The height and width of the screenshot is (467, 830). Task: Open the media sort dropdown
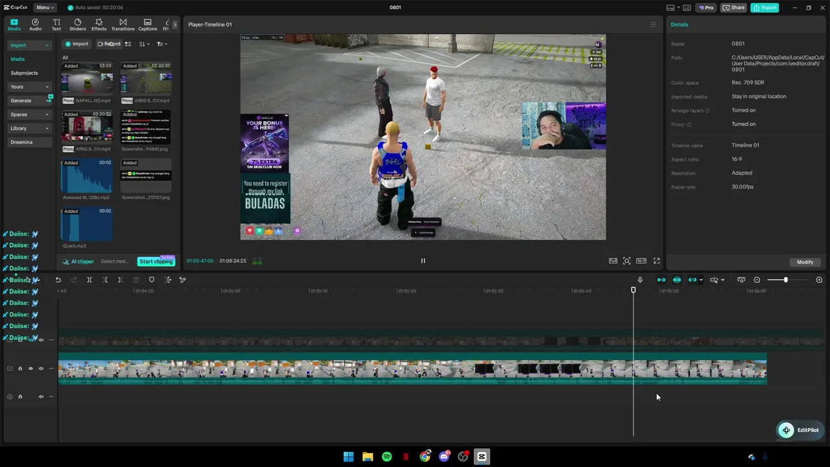coord(144,44)
